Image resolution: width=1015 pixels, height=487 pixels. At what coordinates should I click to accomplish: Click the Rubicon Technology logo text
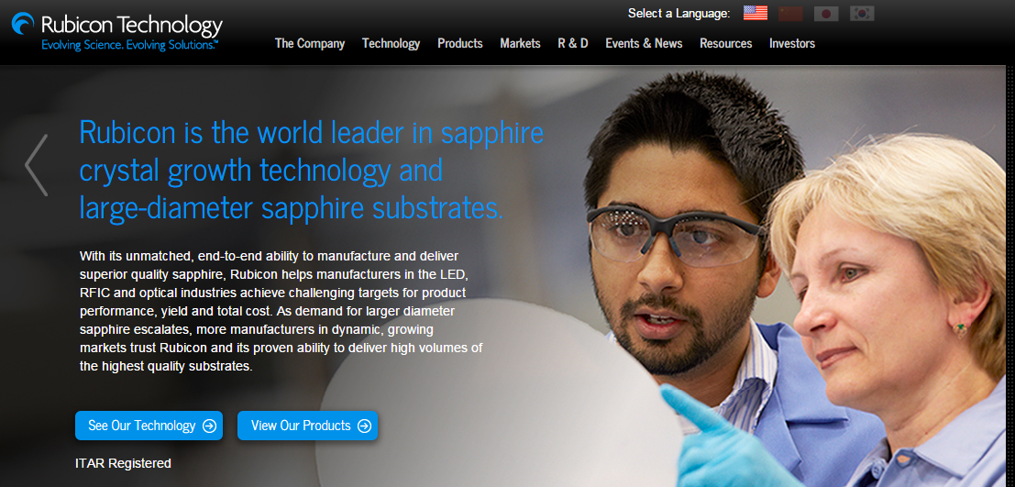pos(131,26)
